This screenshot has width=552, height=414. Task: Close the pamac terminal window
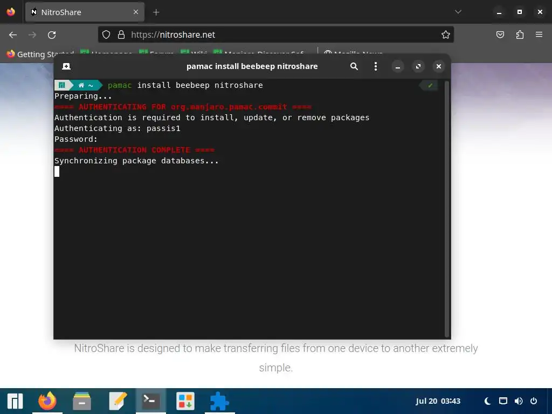point(439,66)
